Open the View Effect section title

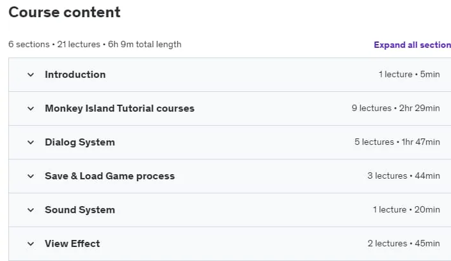[x=72, y=244]
